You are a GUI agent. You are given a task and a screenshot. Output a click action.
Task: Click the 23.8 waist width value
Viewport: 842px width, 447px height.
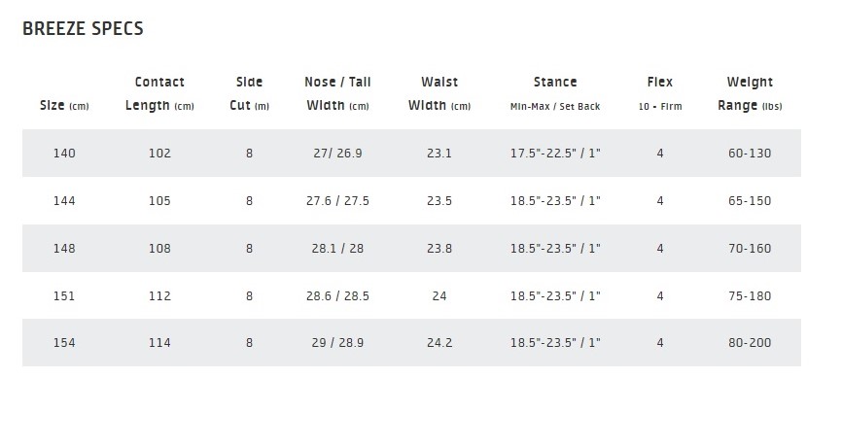439,249
